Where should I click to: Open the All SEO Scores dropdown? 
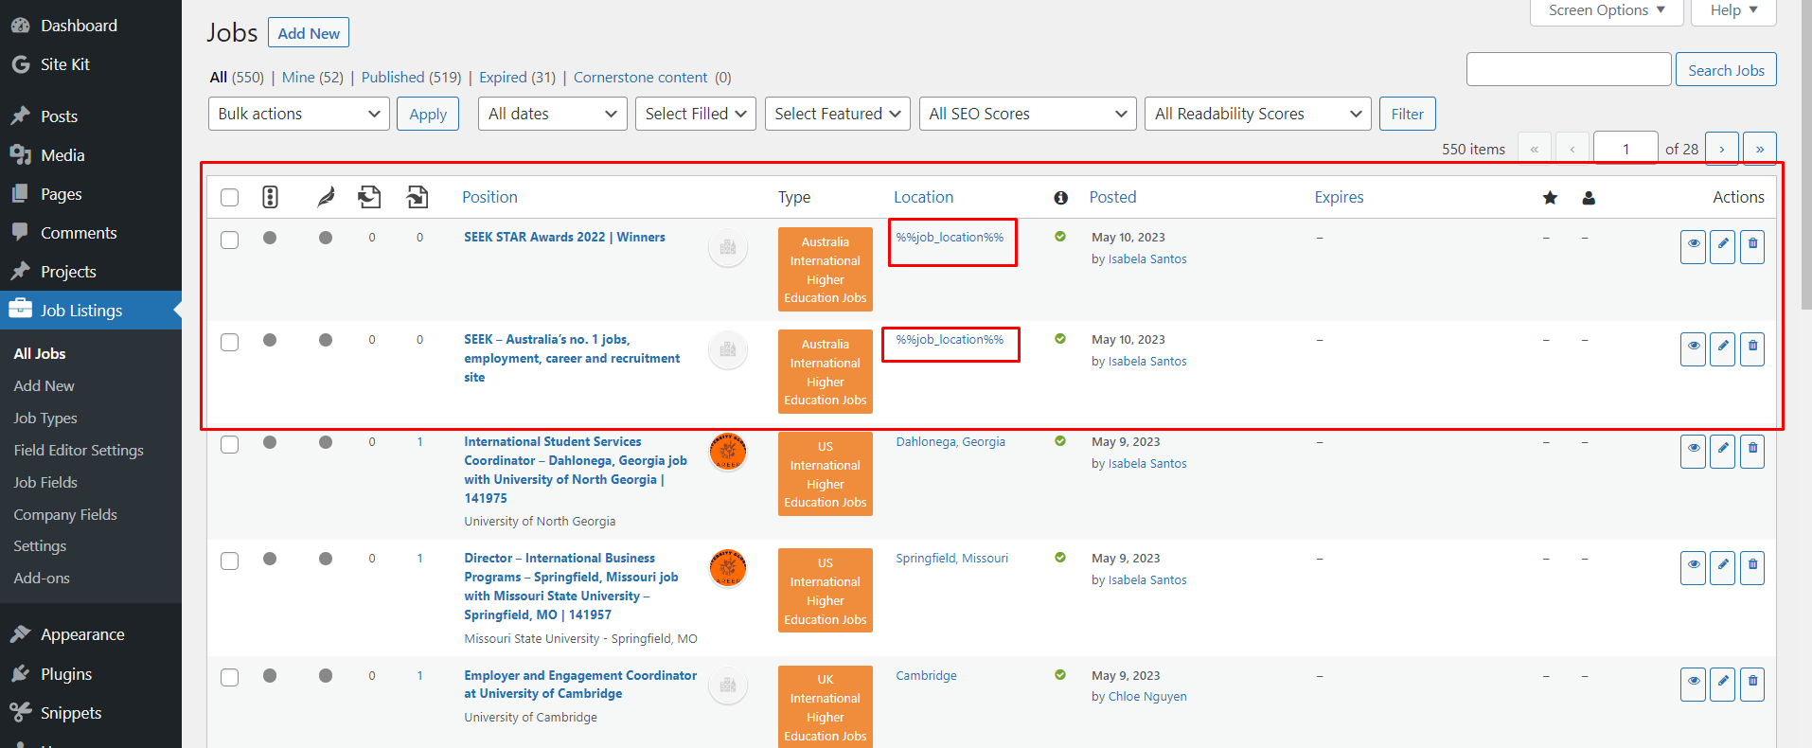tap(1027, 114)
